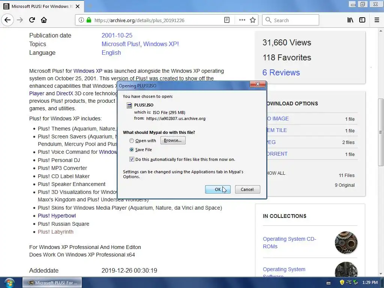Click the forward navigation arrow
Screen dimensions: 384x288
[x=20, y=20]
